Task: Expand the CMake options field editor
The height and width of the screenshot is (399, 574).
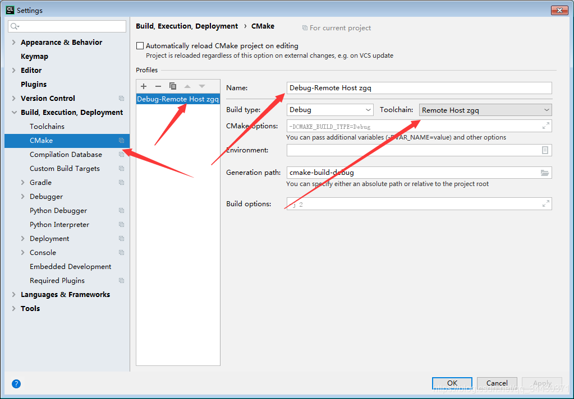Action: [x=545, y=126]
